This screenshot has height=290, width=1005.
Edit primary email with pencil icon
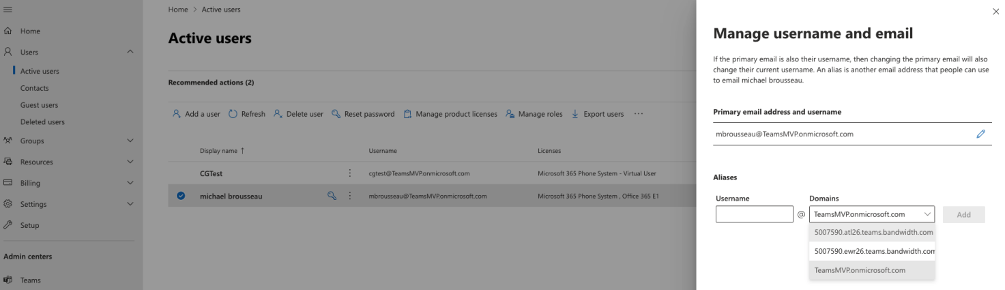[981, 134]
